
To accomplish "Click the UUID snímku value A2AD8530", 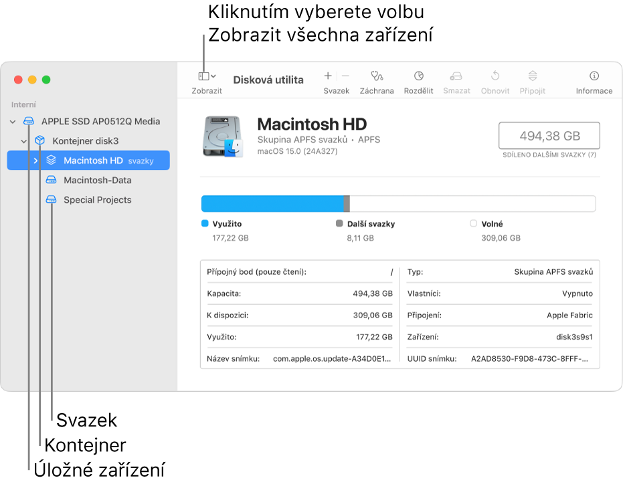I will pos(529,359).
